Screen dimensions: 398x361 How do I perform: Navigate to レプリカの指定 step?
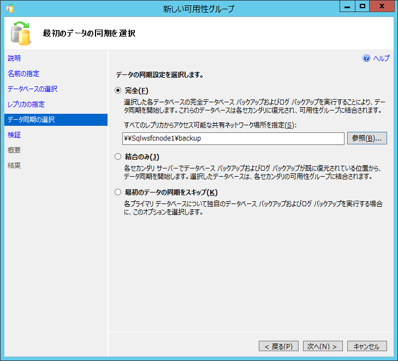pos(26,104)
